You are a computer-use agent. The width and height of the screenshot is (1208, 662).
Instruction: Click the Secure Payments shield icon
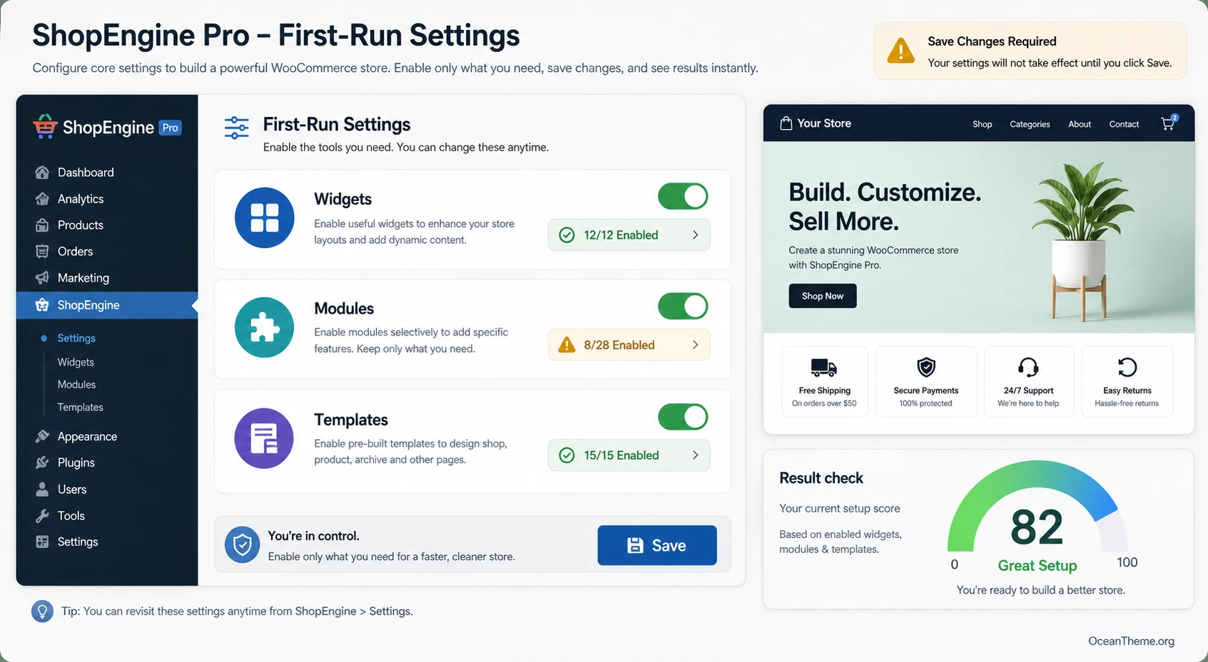coord(926,368)
